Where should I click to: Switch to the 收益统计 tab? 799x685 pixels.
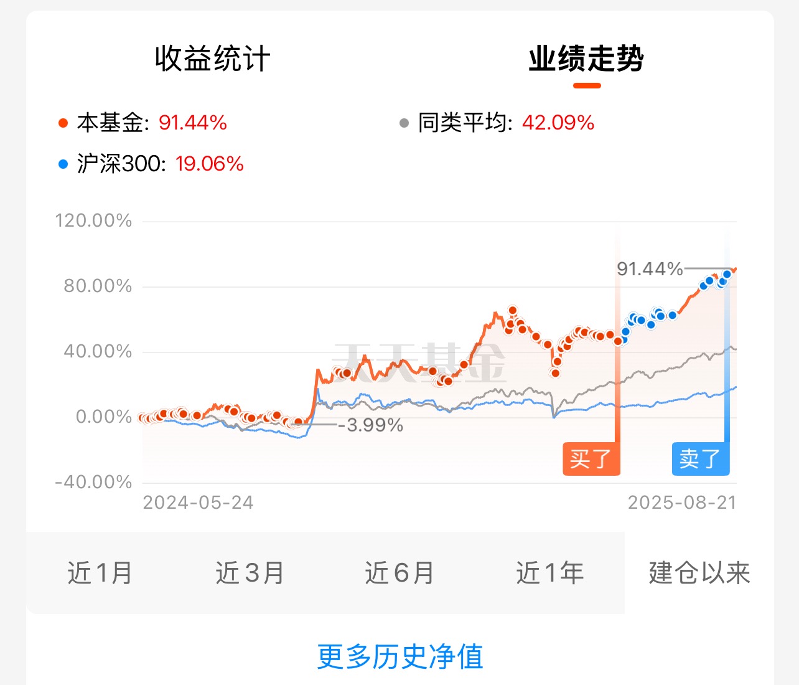pos(212,59)
